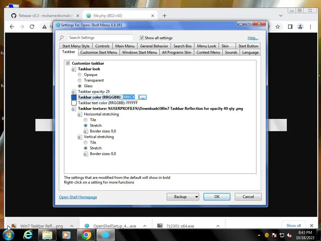Click the Chrome reload button

coord(32,27)
